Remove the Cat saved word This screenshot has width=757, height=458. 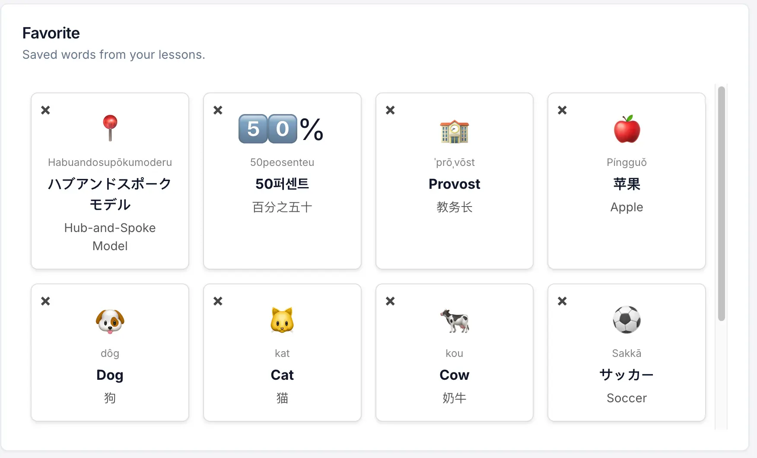click(x=217, y=301)
